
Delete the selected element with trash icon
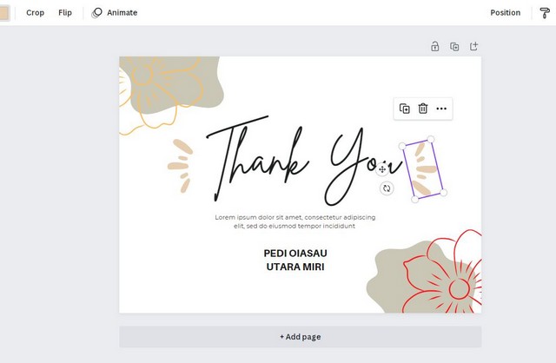click(423, 109)
